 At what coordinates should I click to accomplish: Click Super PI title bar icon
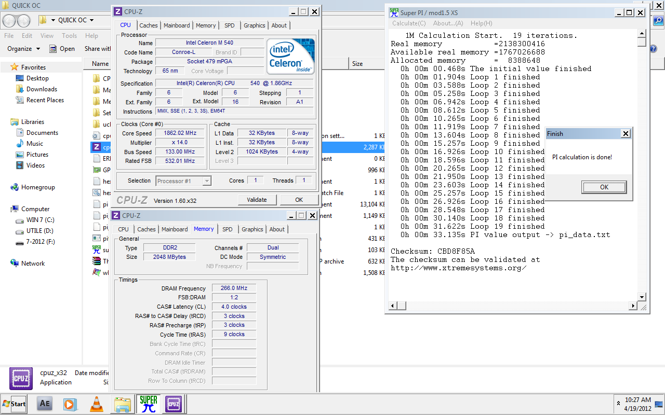point(395,12)
